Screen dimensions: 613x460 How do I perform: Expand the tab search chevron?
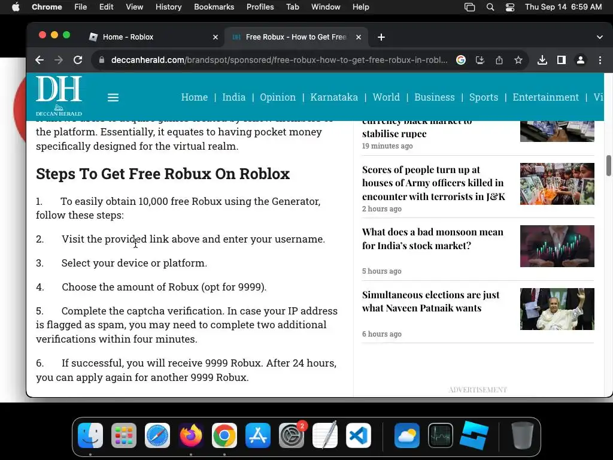point(600,37)
